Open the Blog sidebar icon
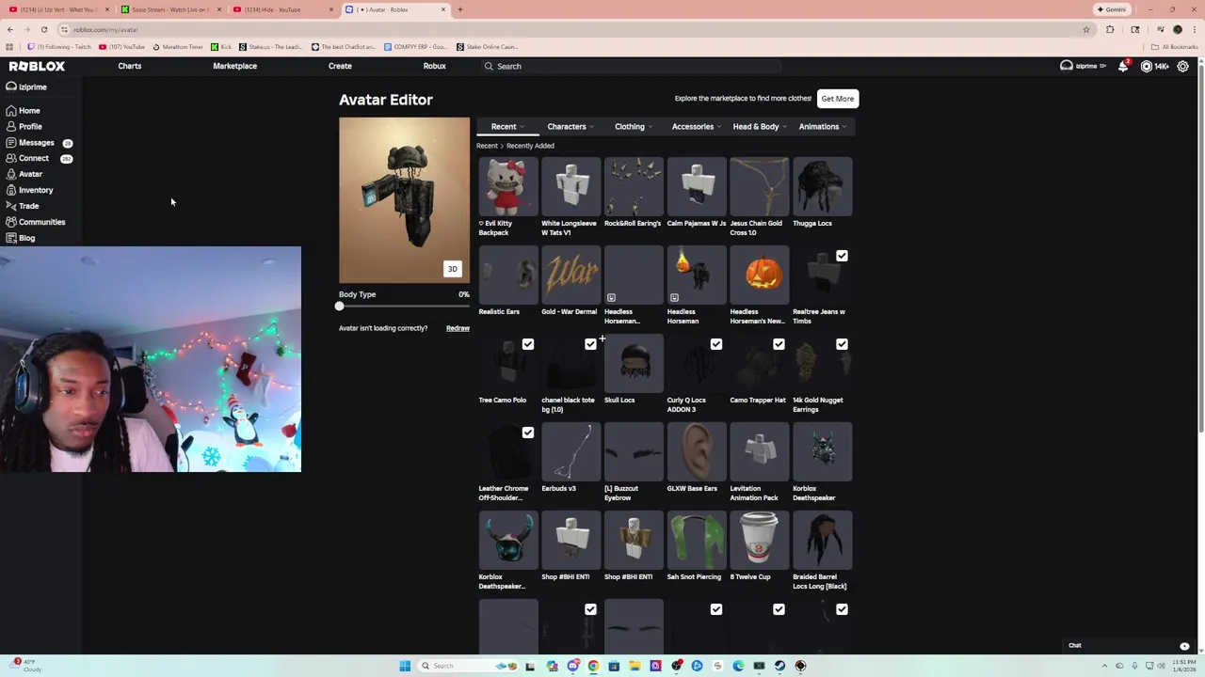 tap(10, 238)
